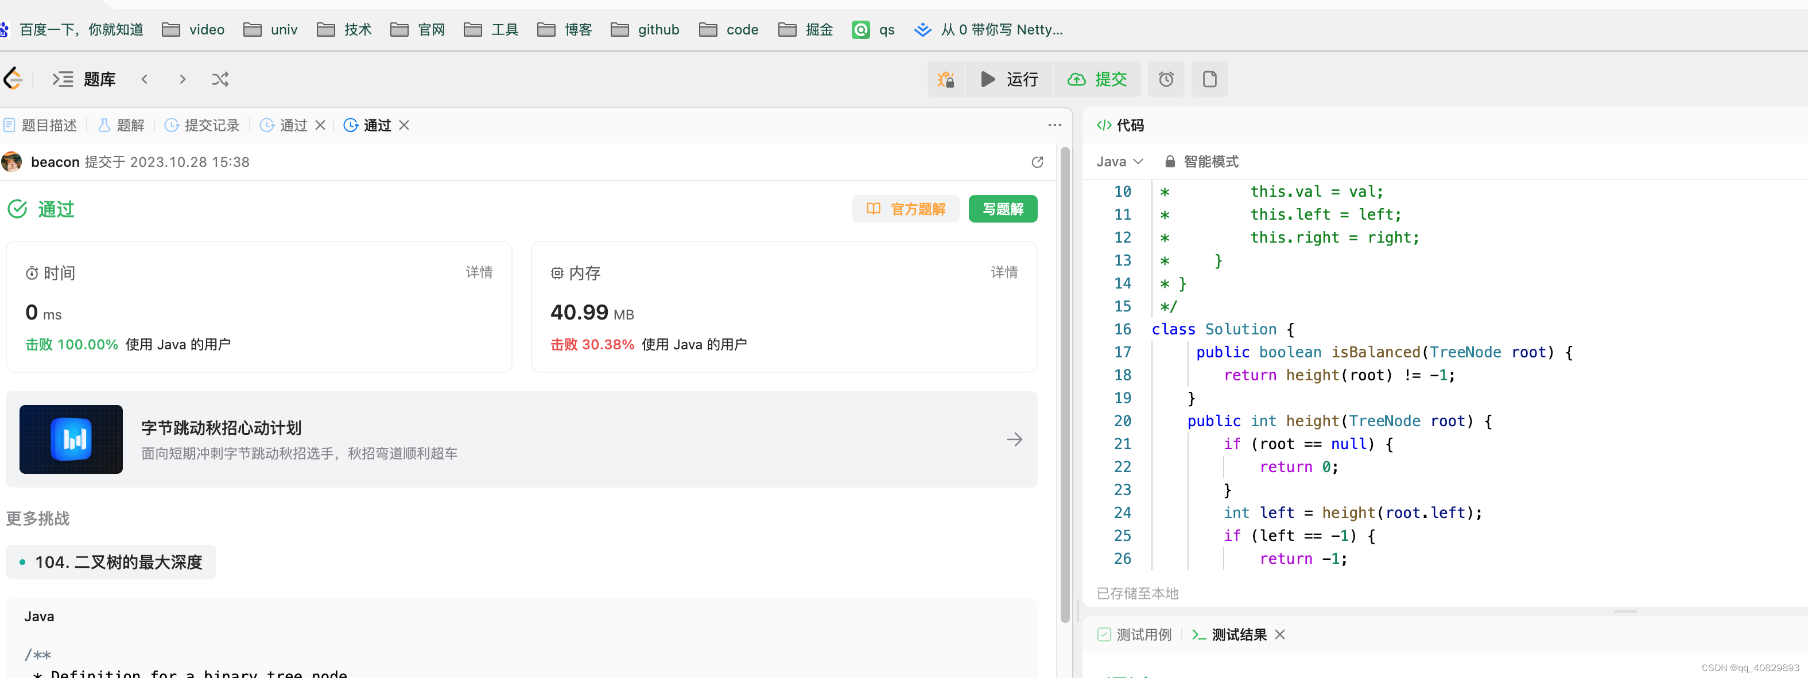
Task: Close the active 通过 tab
Action: click(x=404, y=126)
